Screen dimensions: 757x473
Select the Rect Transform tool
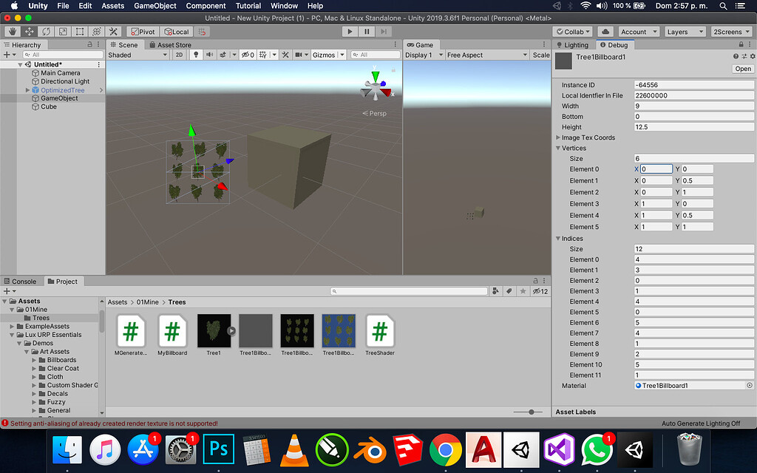[x=79, y=31]
